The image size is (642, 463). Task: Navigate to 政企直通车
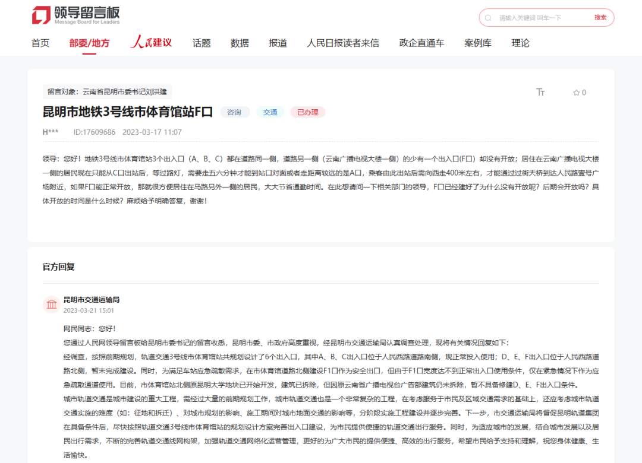click(x=421, y=43)
